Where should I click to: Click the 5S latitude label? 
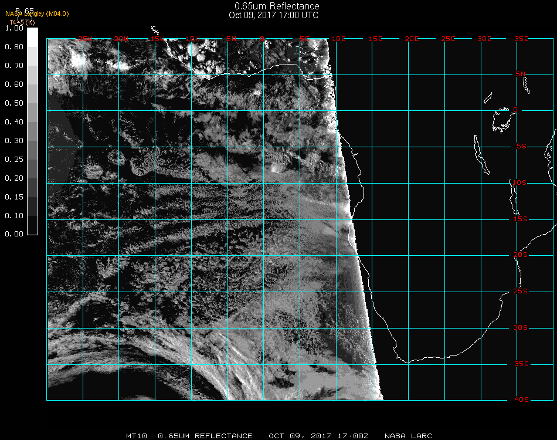(x=521, y=147)
